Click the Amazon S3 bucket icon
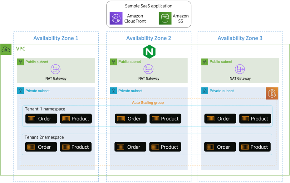Screen dimensions: 290x183 165,18
